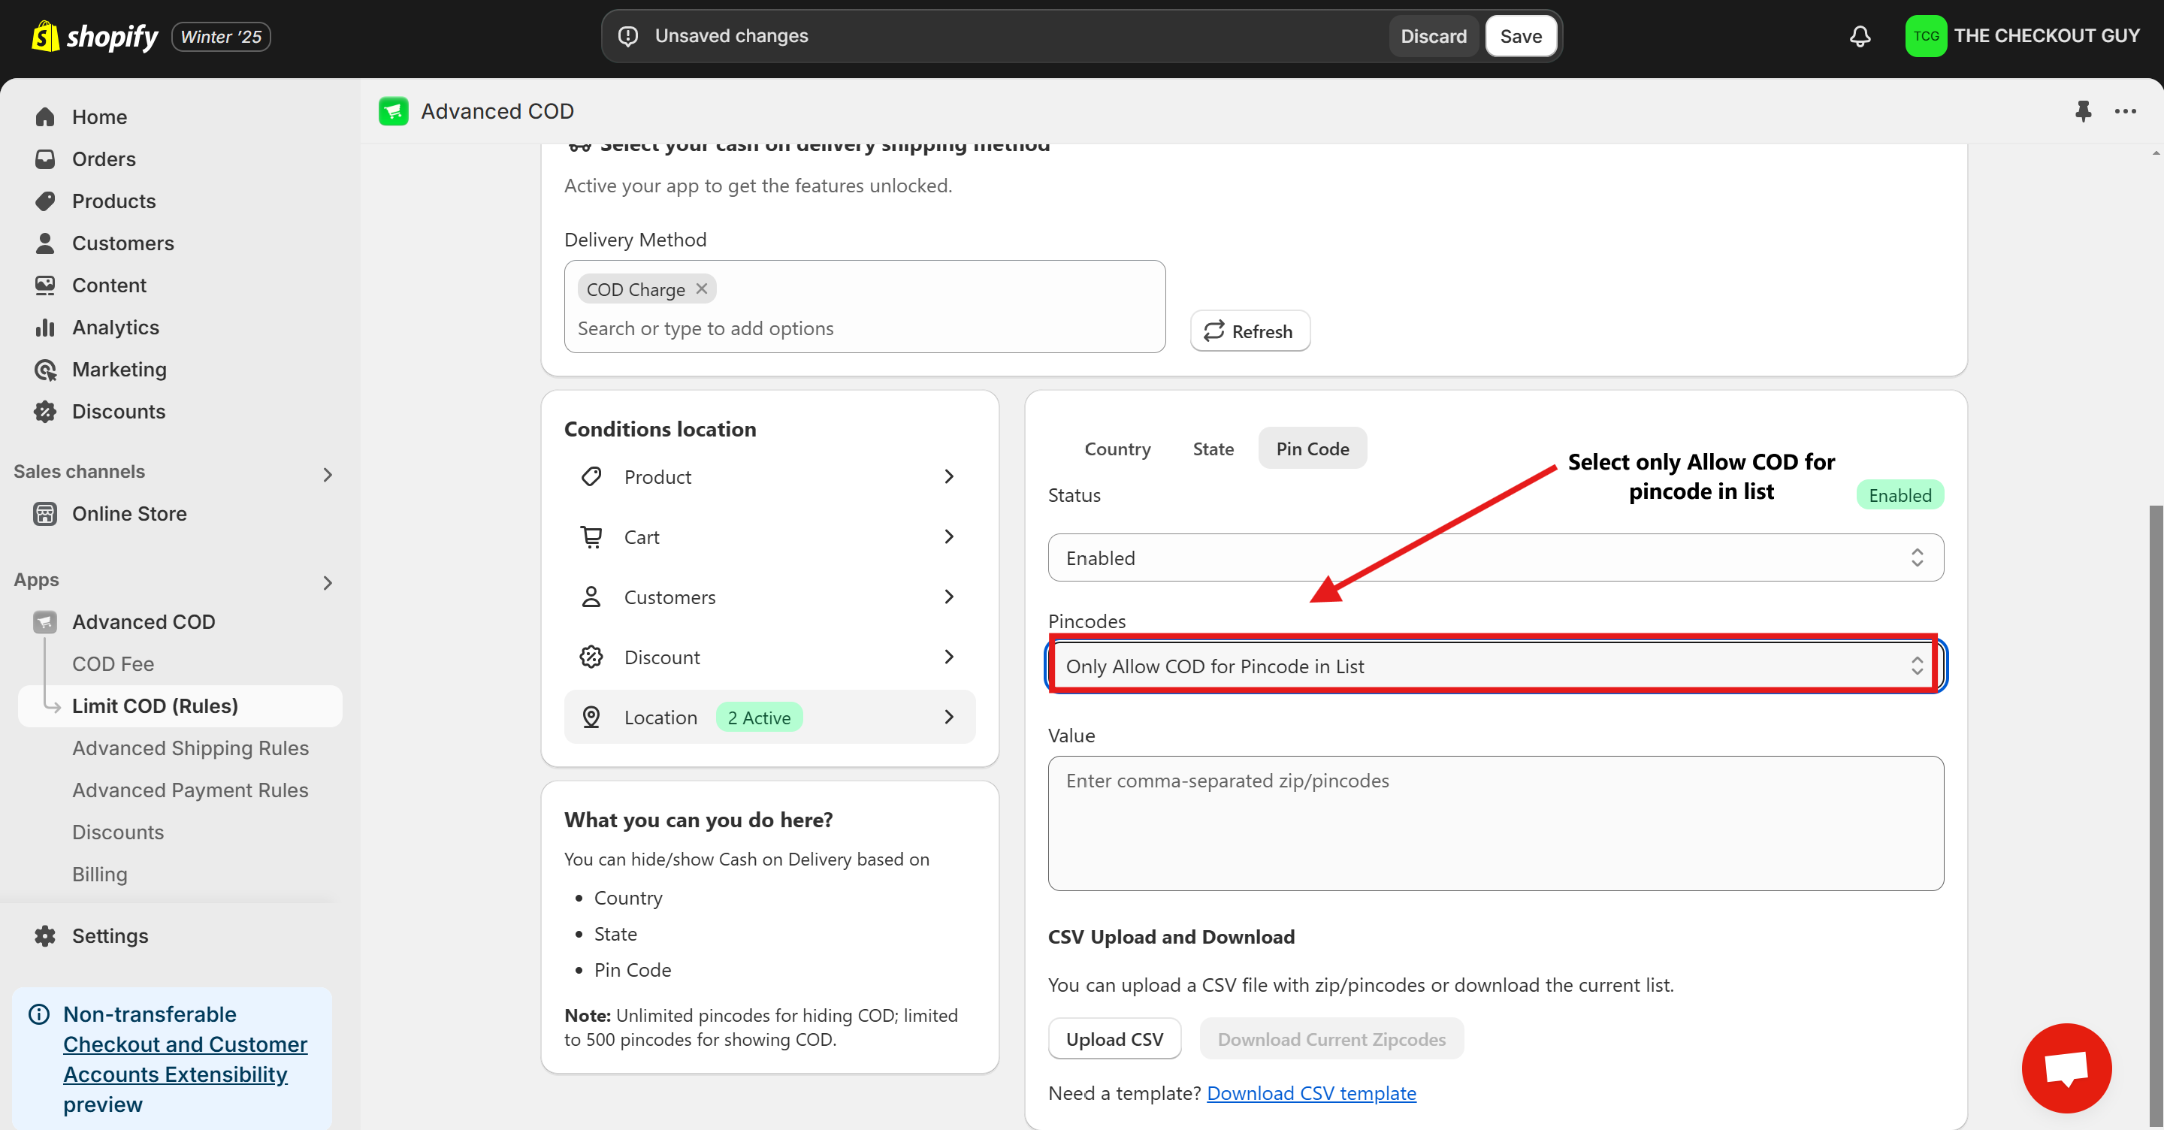This screenshot has width=2164, height=1130.
Task: Open the notifications bell
Action: coord(1860,36)
